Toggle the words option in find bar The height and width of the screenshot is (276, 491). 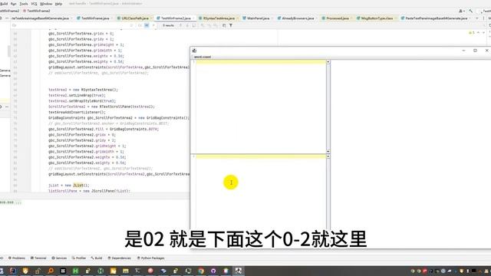coord(147,25)
